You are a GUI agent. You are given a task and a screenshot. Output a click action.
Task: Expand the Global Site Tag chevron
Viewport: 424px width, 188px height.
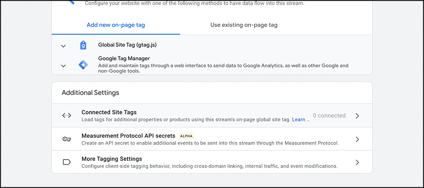point(63,46)
